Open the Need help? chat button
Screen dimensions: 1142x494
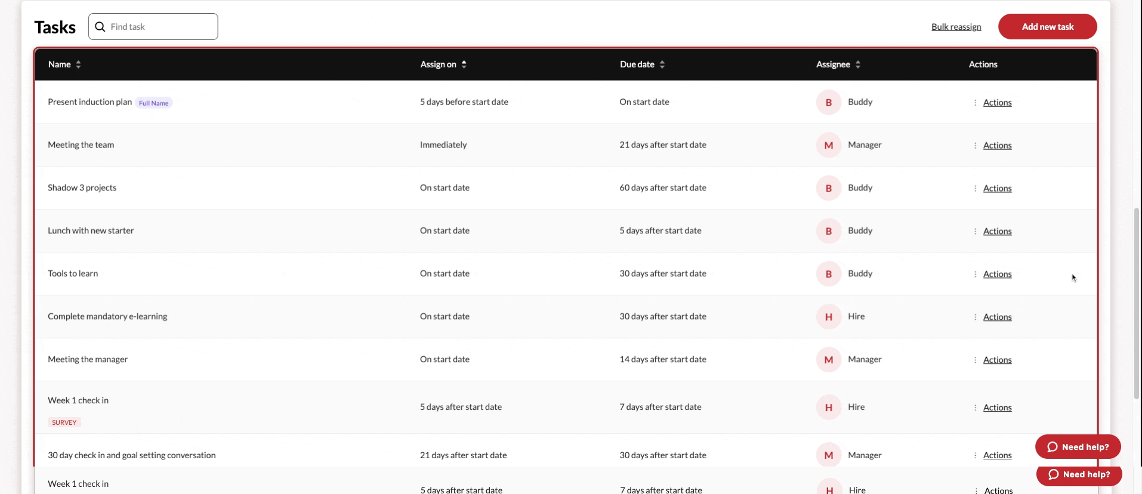[x=1078, y=447]
